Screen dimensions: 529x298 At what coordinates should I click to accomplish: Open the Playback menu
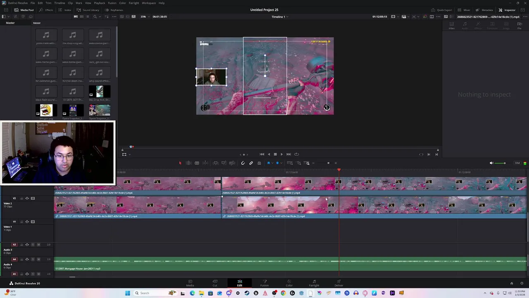click(x=100, y=3)
